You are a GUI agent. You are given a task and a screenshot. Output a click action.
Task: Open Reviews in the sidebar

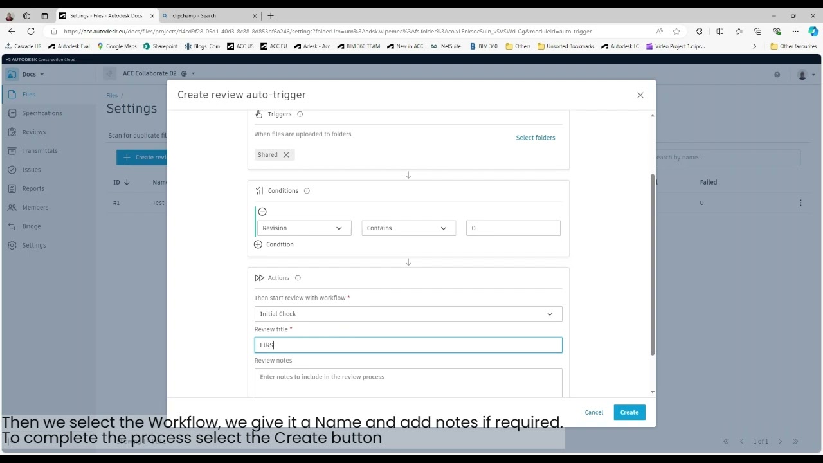click(x=34, y=132)
